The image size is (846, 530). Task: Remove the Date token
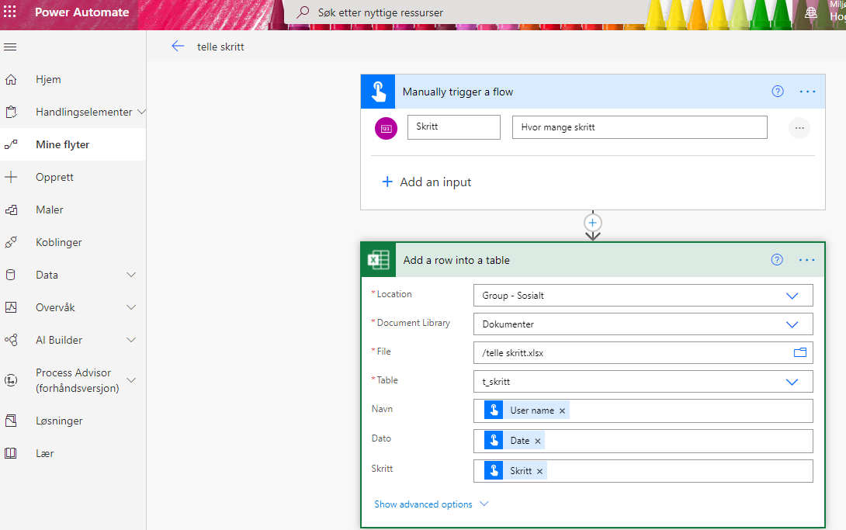point(538,441)
